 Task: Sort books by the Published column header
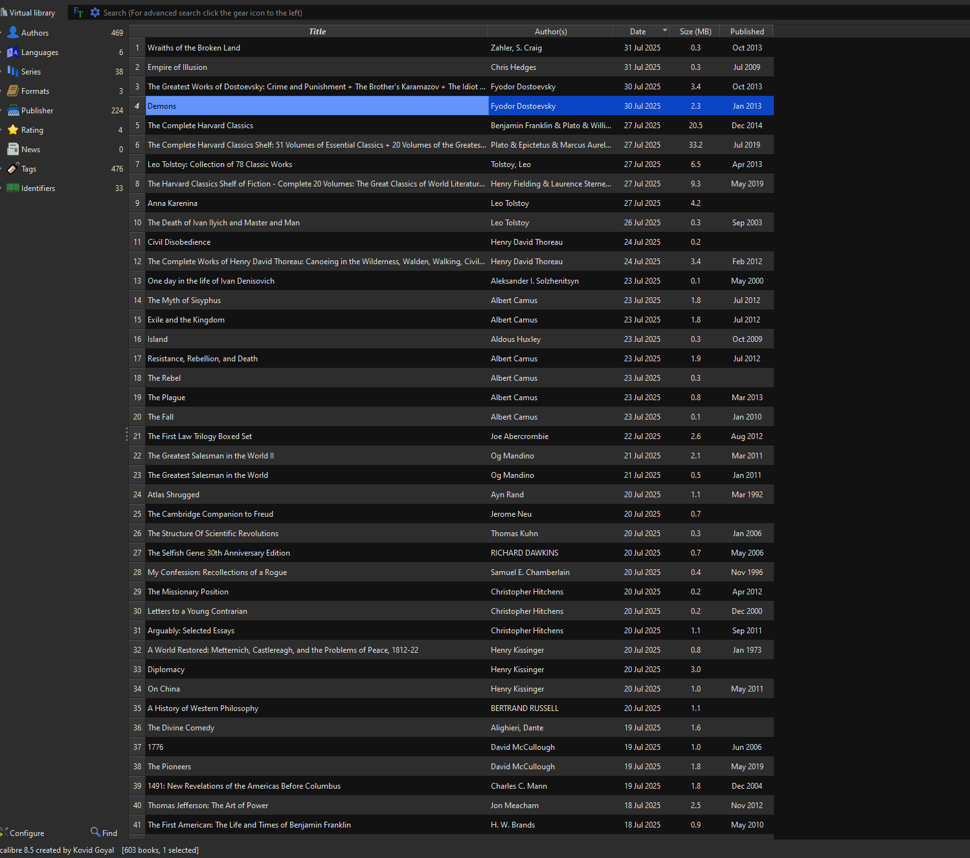coord(747,31)
